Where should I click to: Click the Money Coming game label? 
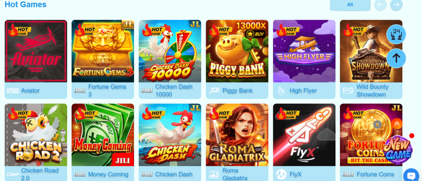point(108,174)
